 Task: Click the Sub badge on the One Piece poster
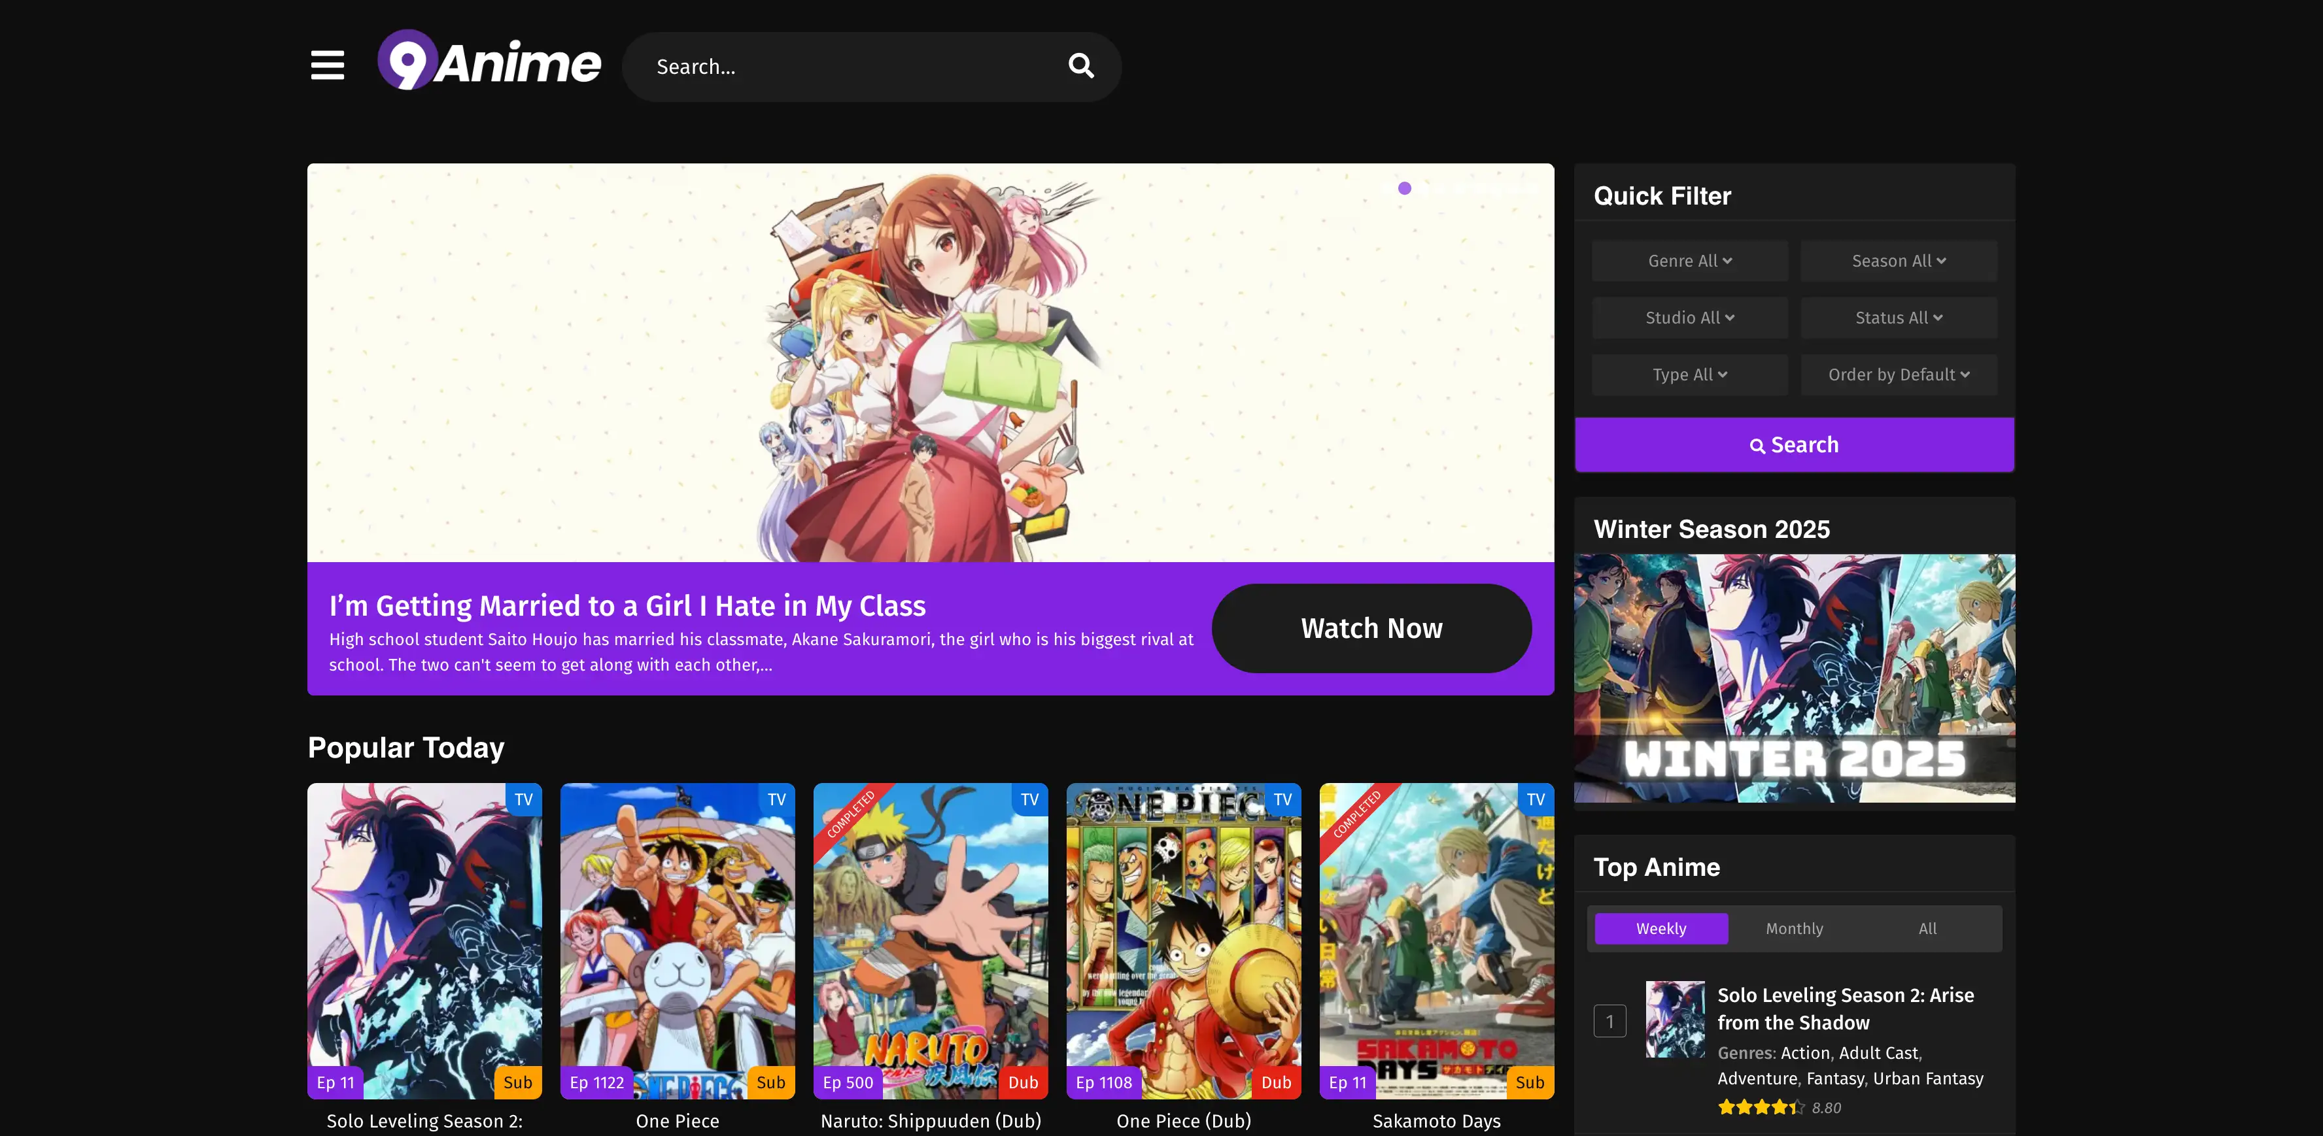[771, 1082]
